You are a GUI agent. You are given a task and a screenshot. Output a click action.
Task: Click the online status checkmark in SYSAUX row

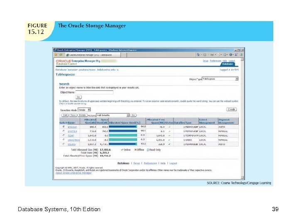169,127
